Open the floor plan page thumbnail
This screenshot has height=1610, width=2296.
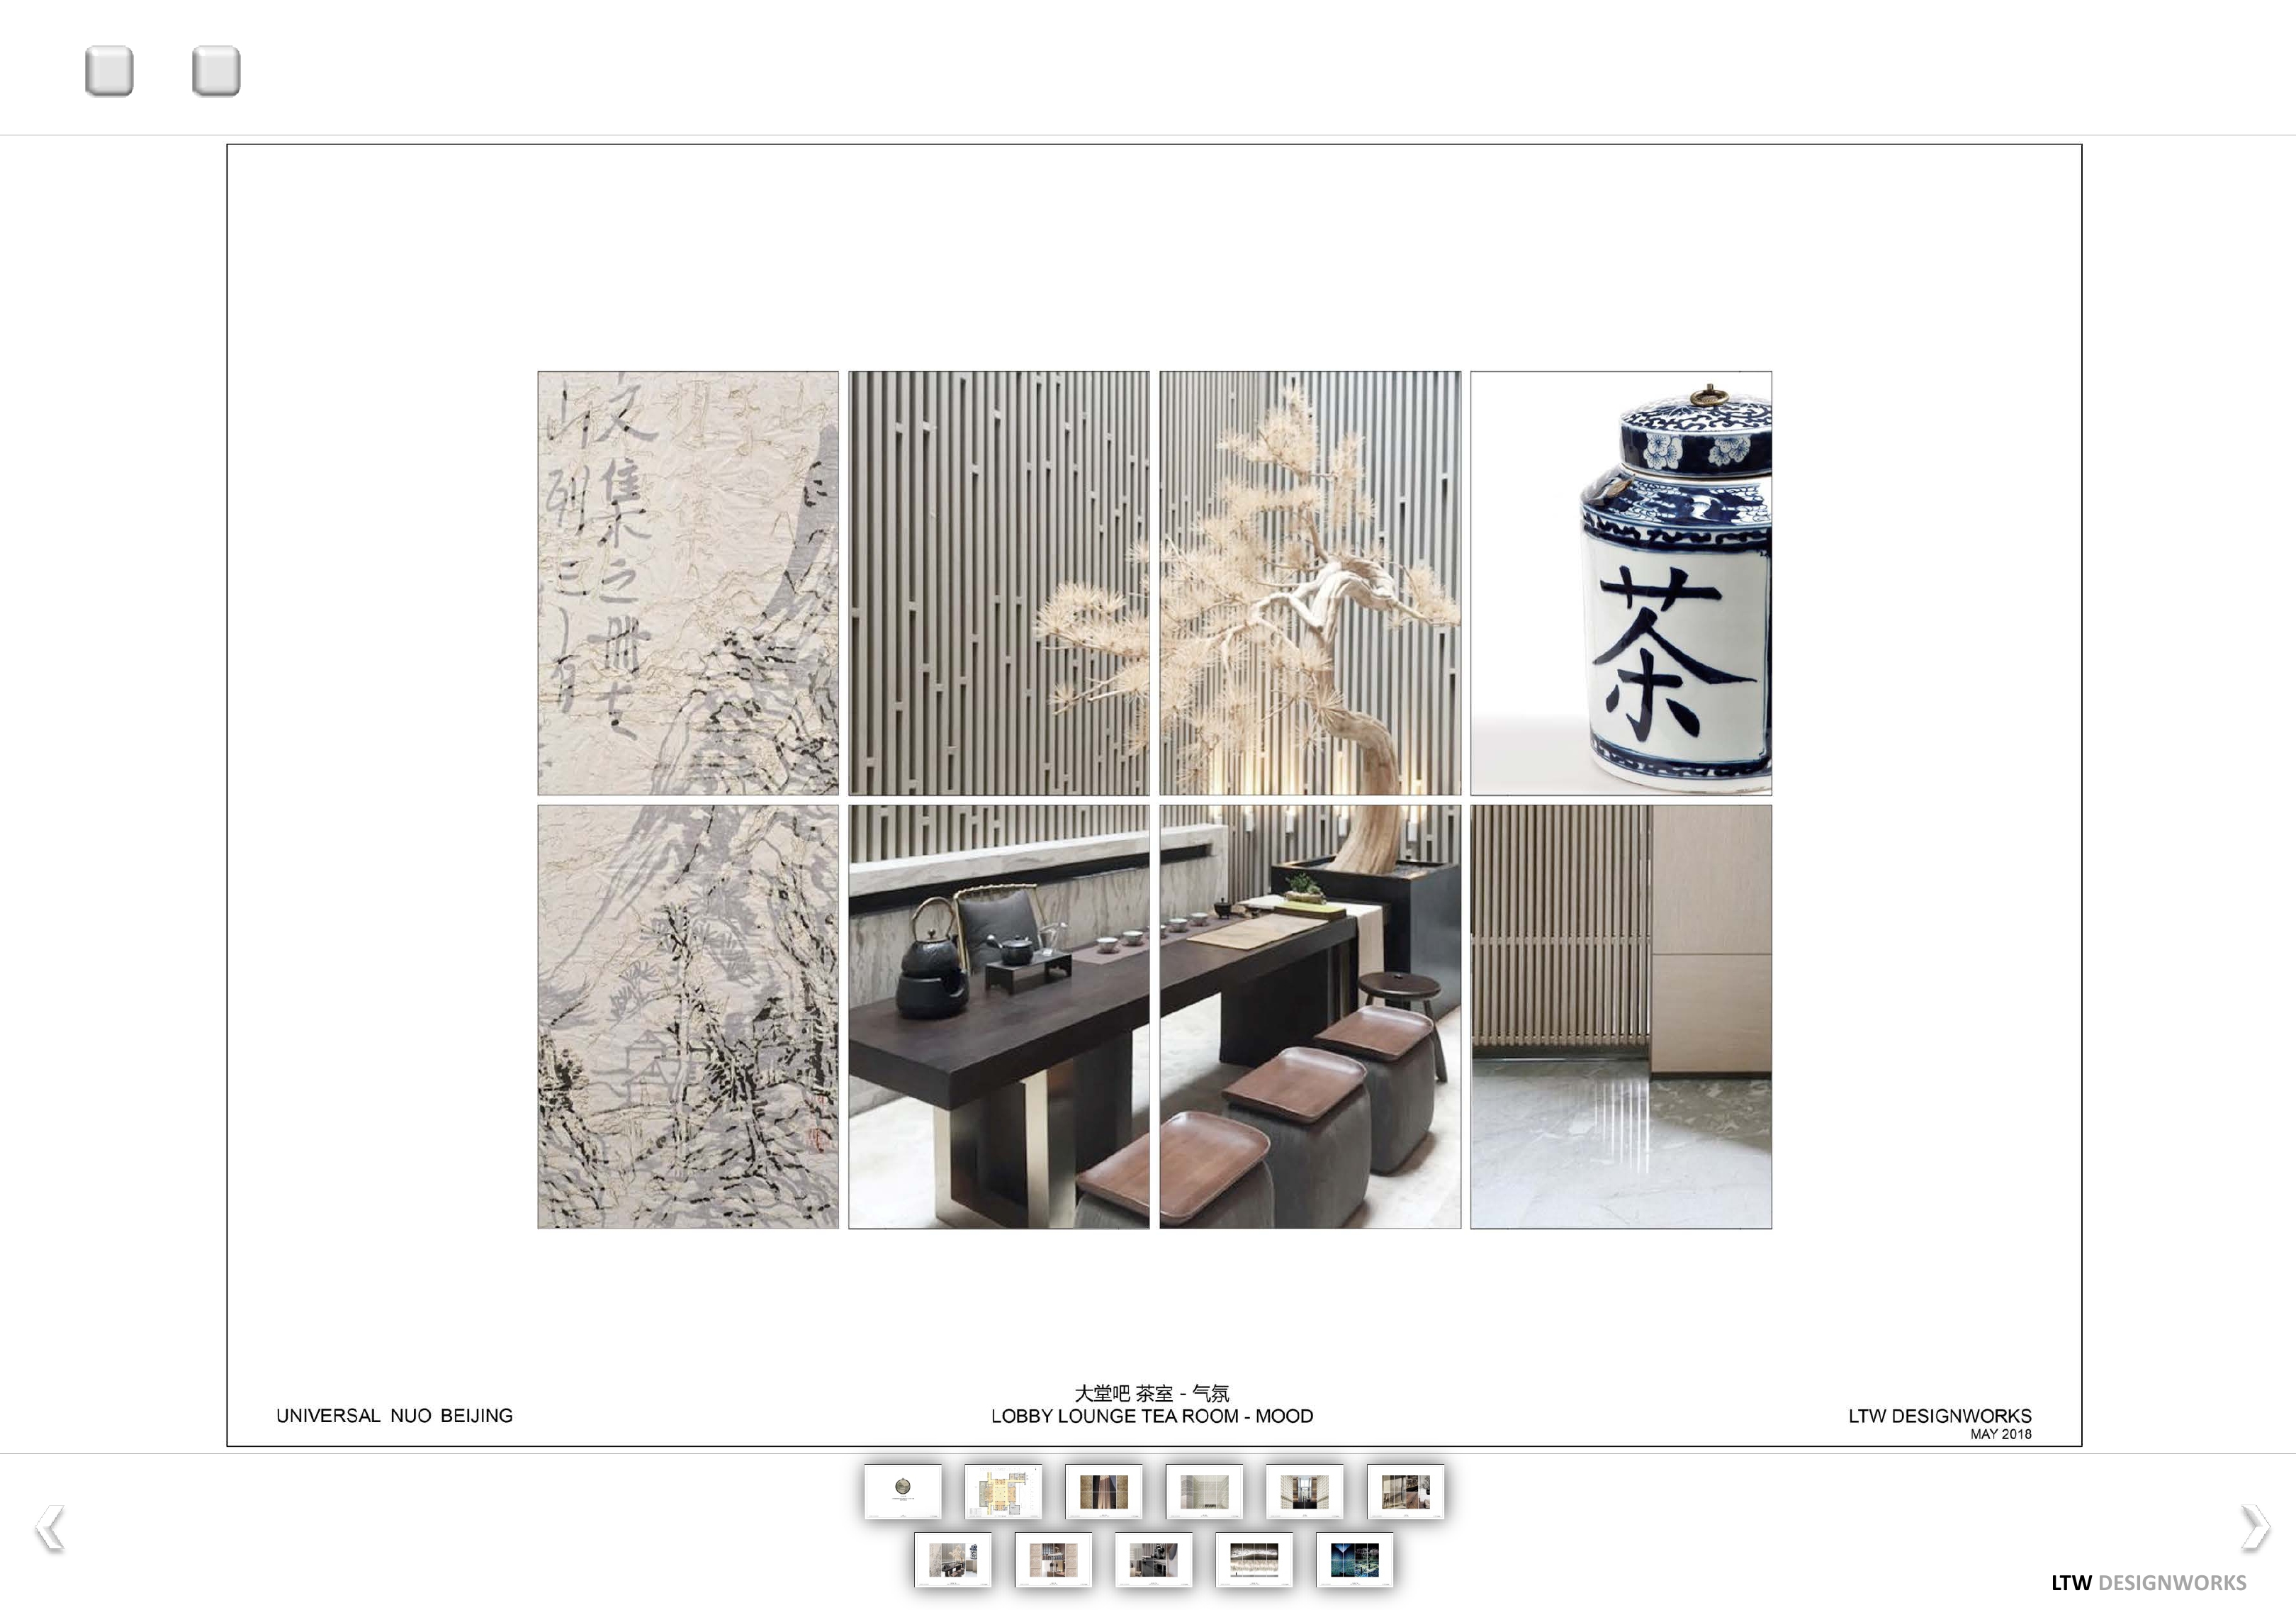click(1003, 1492)
